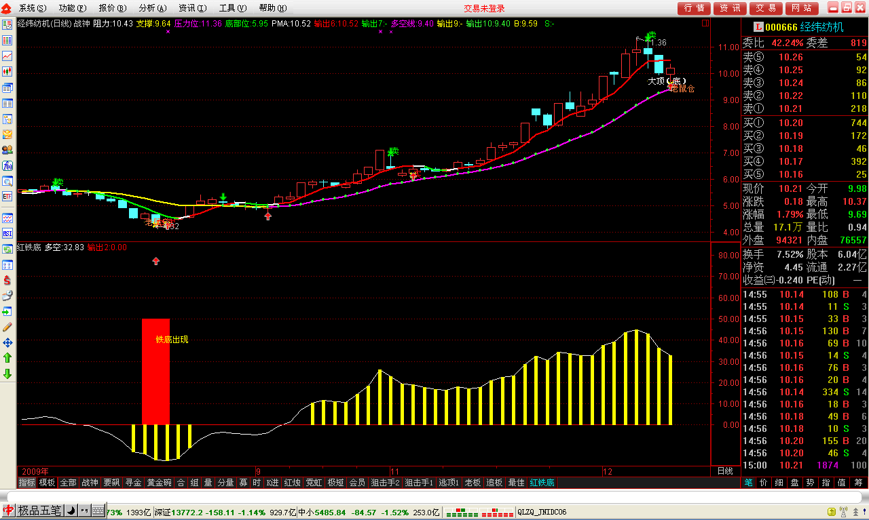Switch to the candlestick chart icon
The image size is (869, 520).
tap(7, 71)
